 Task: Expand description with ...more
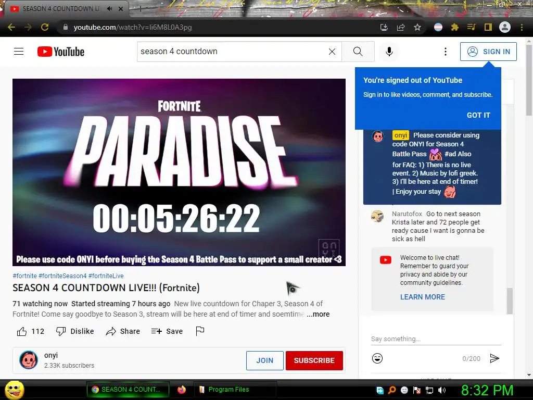318,314
